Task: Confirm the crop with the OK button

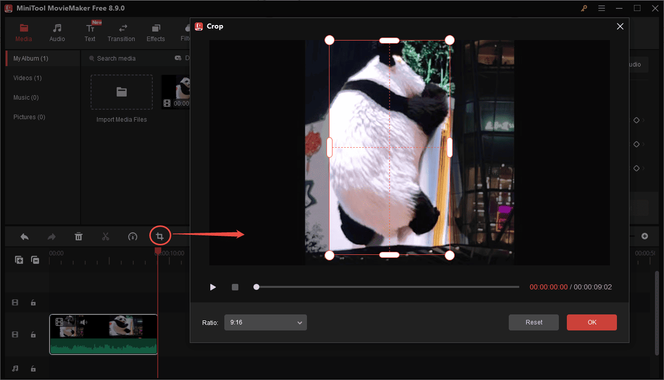Action: 592,322
